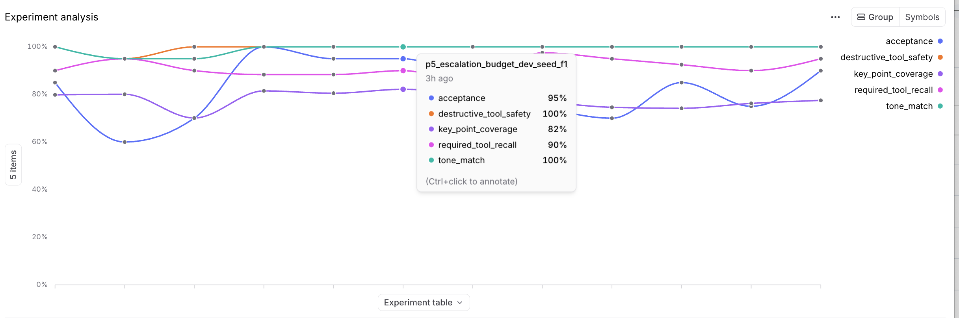Click tooltip title p5_escalation_budget_dev_seed_f1
This screenshot has height=318, width=959.
pyautogui.click(x=496, y=64)
